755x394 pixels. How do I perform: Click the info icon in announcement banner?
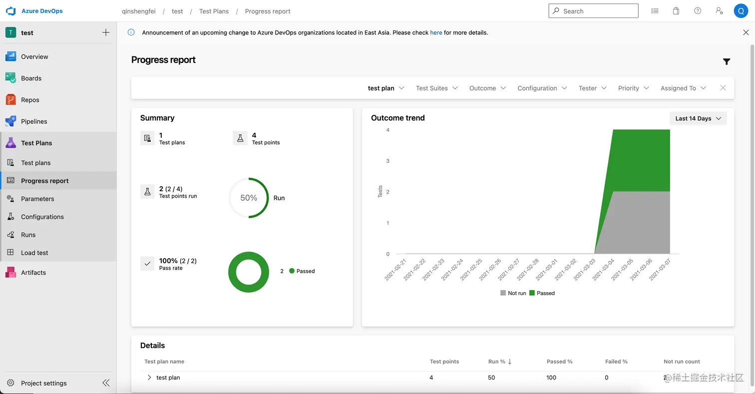131,32
